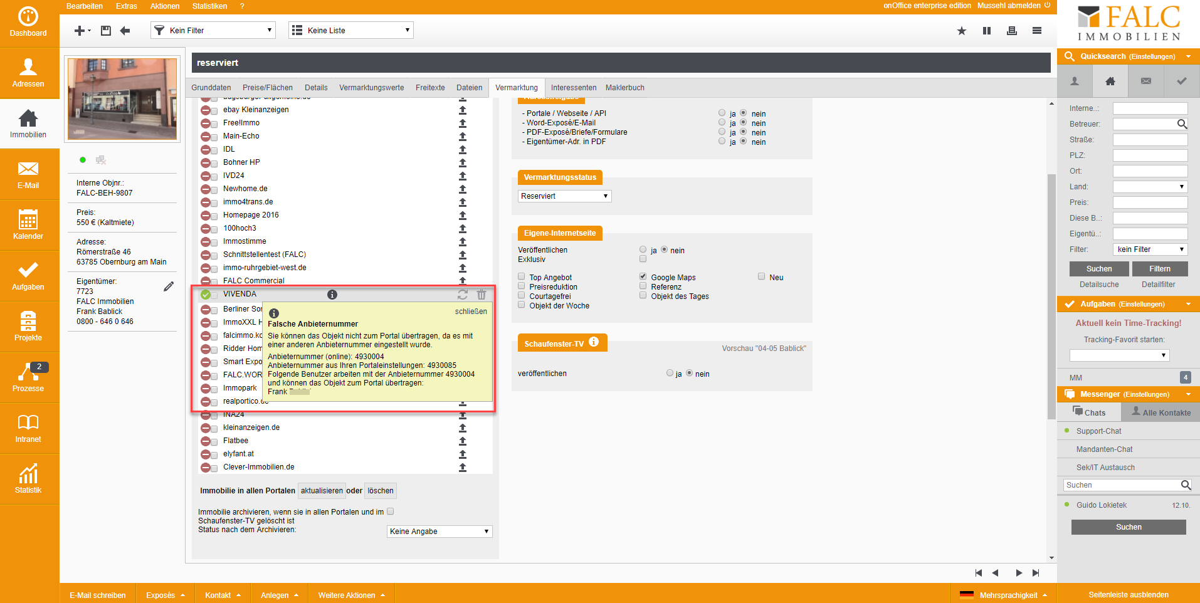Click the save disk icon in toolbar
The width and height of the screenshot is (1200, 603).
[x=106, y=31]
